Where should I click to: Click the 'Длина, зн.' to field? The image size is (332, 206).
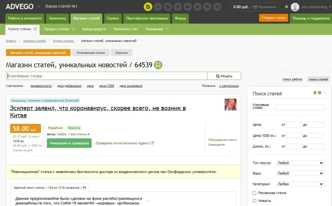(x=316, y=146)
